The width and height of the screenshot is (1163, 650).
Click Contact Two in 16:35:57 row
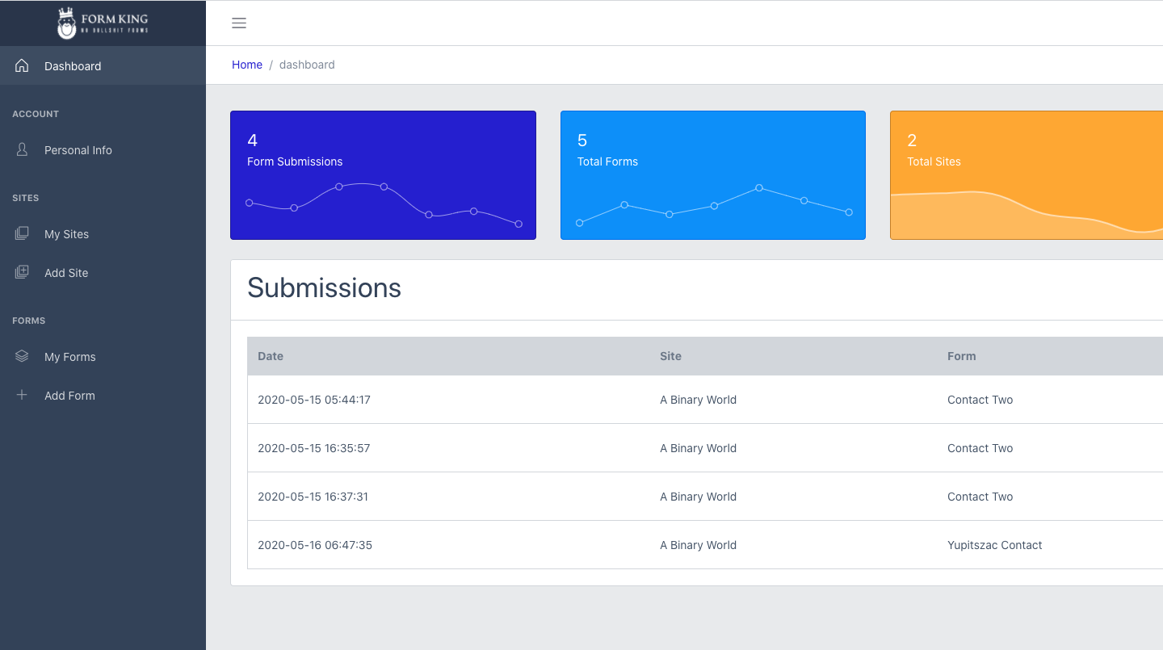(x=980, y=448)
